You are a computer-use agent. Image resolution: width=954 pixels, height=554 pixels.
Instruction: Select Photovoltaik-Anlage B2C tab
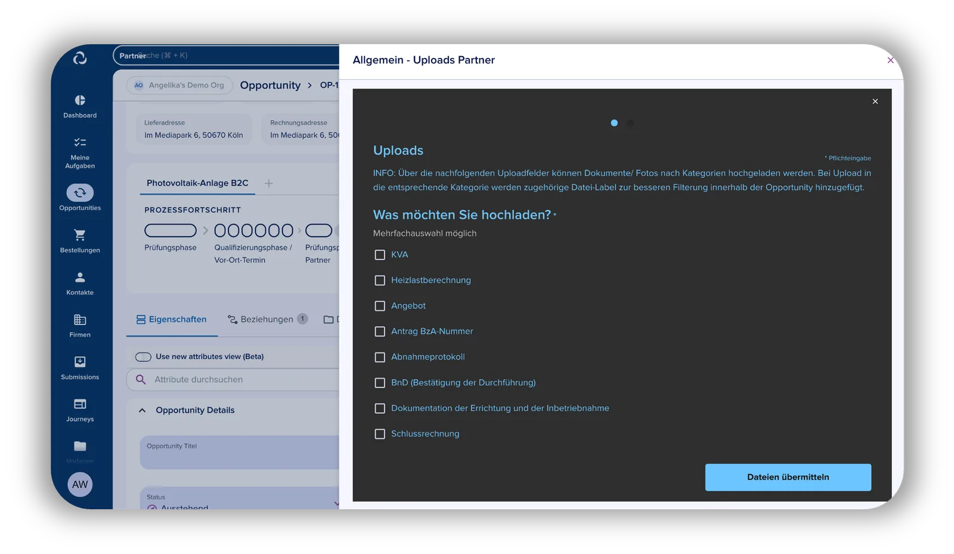pos(197,183)
